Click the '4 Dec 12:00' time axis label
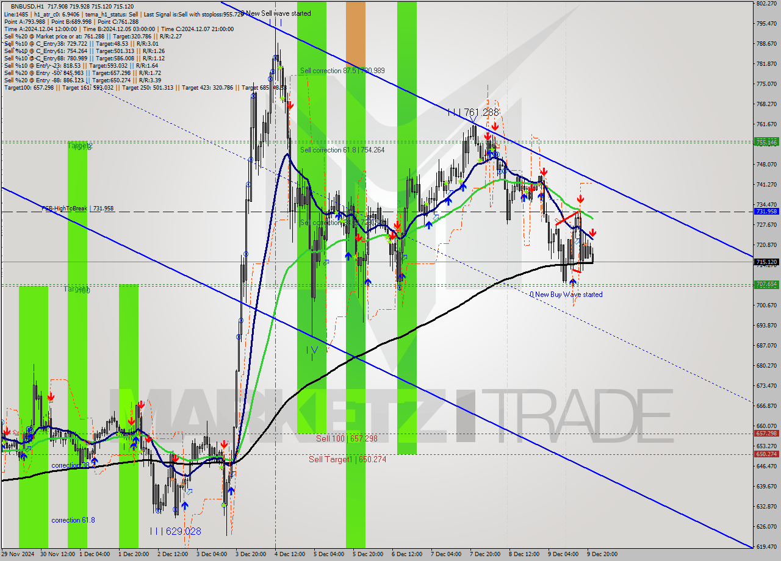The width and height of the screenshot is (781, 561). click(x=289, y=554)
